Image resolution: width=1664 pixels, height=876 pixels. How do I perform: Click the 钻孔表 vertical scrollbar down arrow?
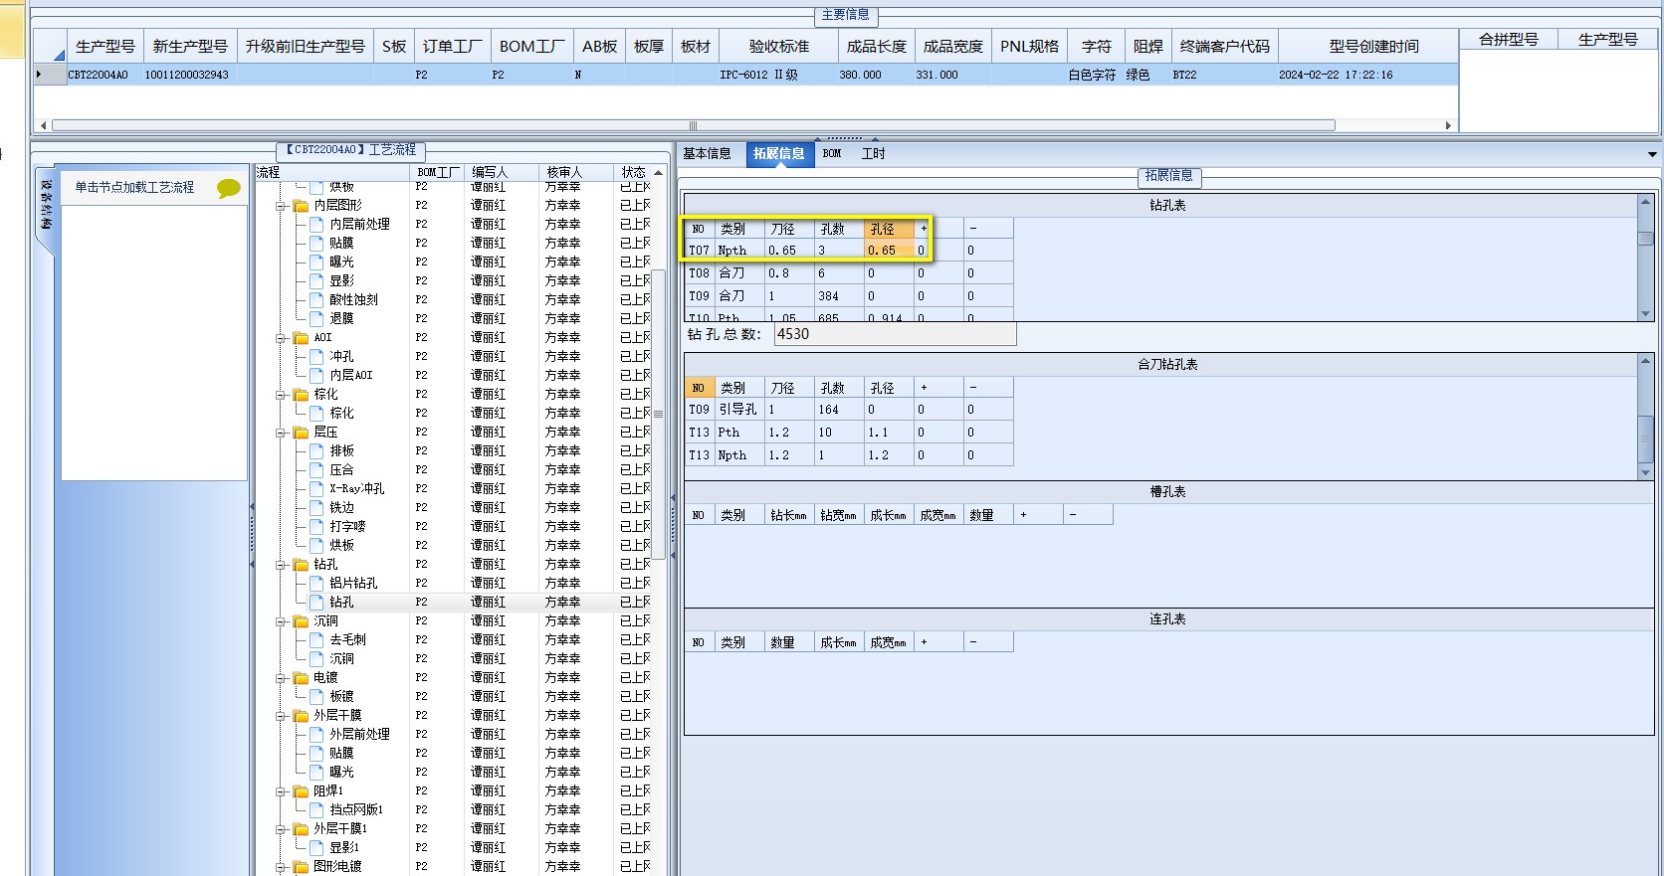click(1645, 313)
